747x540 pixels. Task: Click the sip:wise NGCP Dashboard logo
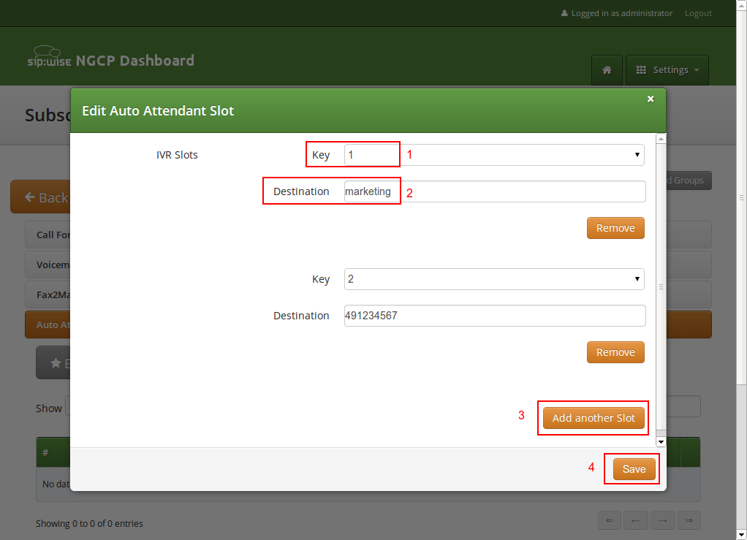pos(110,61)
